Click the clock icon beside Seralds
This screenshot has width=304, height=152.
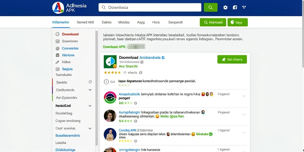(90, 82)
